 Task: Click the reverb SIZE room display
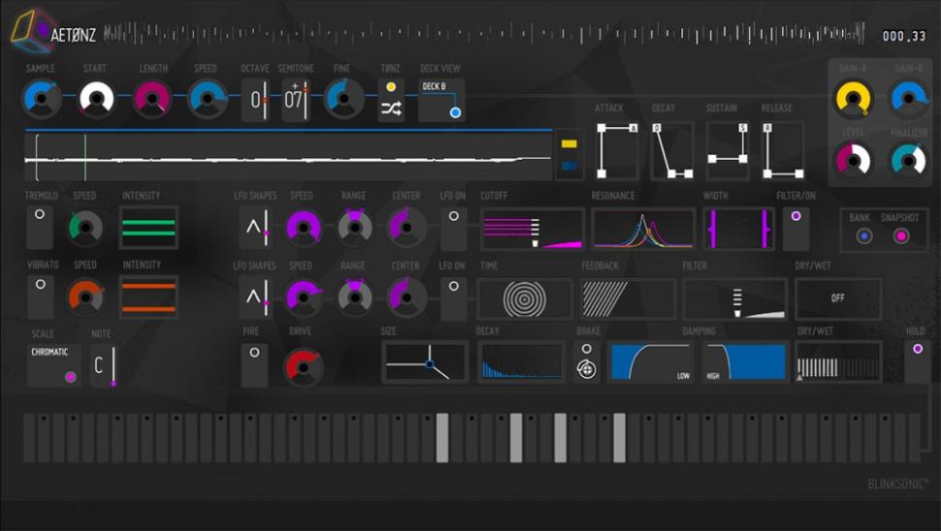pos(425,362)
